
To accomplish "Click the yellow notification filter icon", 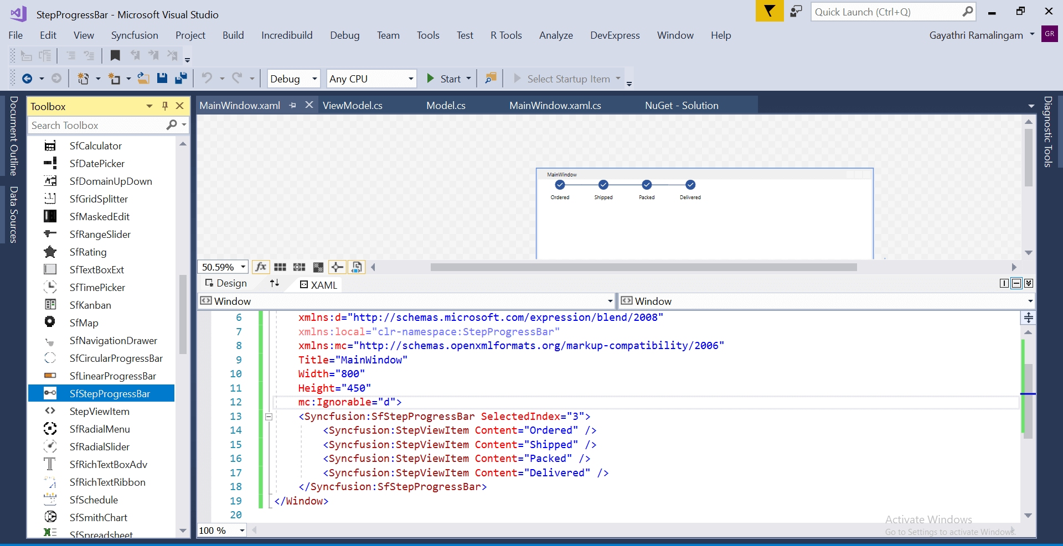I will [769, 11].
